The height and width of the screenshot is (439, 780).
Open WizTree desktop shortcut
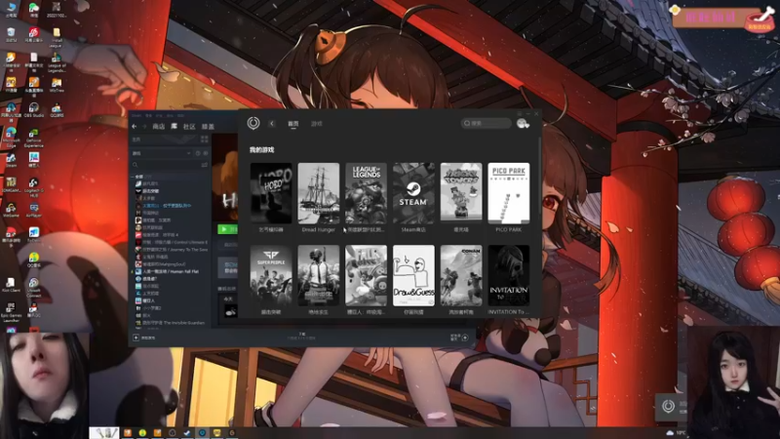[57, 85]
